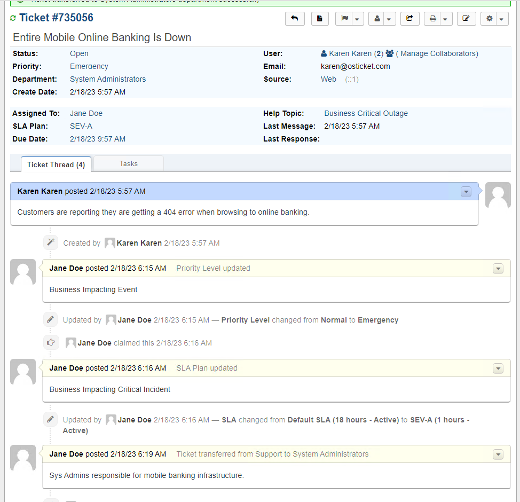Switch to the Tasks tab
This screenshot has width=520, height=502.
(128, 163)
